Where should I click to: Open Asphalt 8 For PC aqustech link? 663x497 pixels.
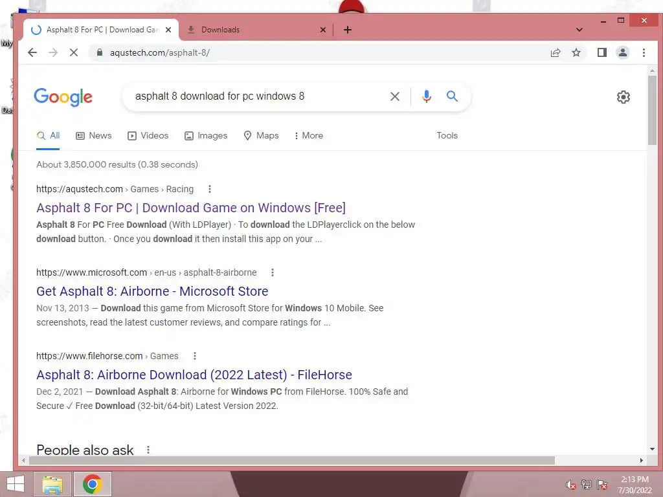191,208
